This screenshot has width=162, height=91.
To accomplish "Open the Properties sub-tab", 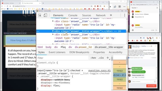I will click(x=99, y=52).
